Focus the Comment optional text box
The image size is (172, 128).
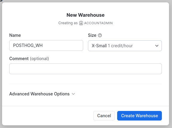(x=86, y=69)
